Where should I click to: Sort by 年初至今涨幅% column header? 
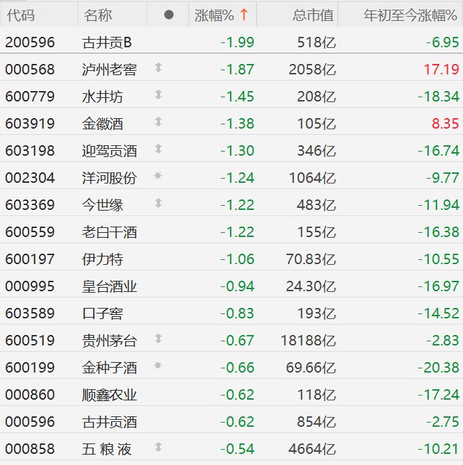click(411, 15)
